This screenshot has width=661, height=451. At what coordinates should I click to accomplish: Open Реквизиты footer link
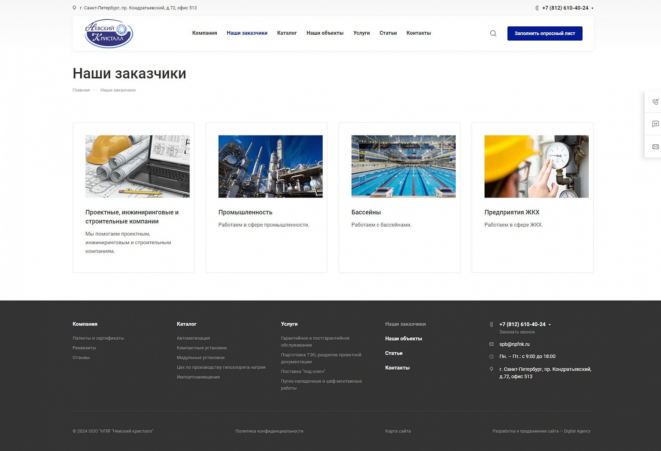click(84, 348)
